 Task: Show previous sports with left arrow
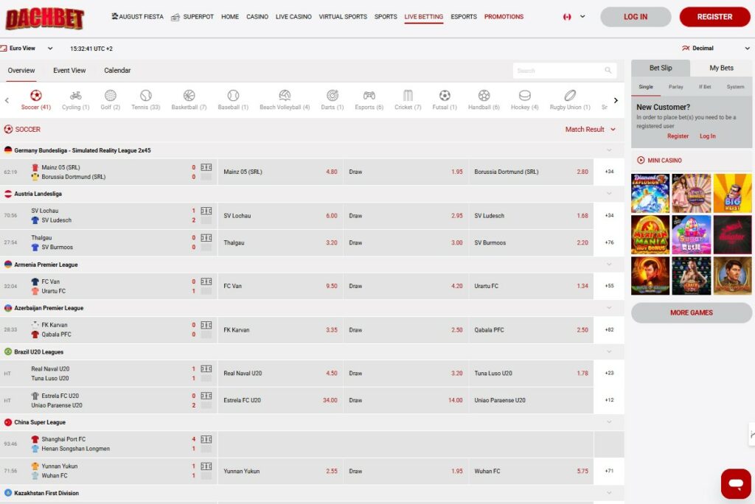pyautogui.click(x=7, y=100)
